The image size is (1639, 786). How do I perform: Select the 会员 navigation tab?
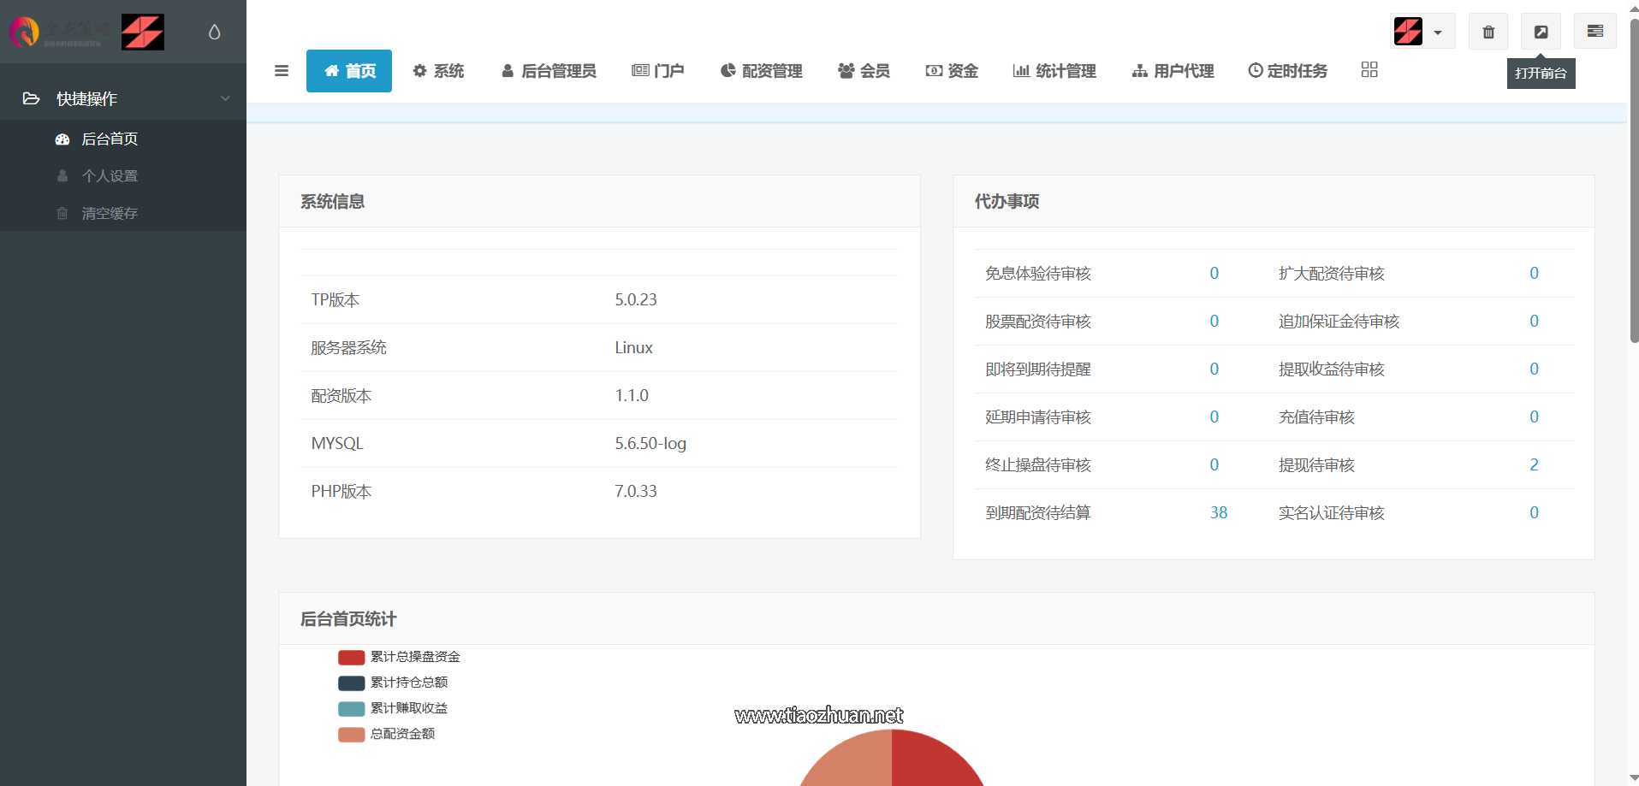point(864,71)
